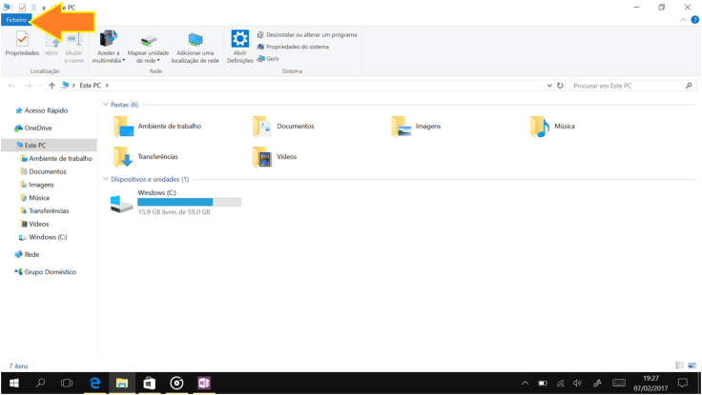Go up one folder level arrow

tap(52, 86)
